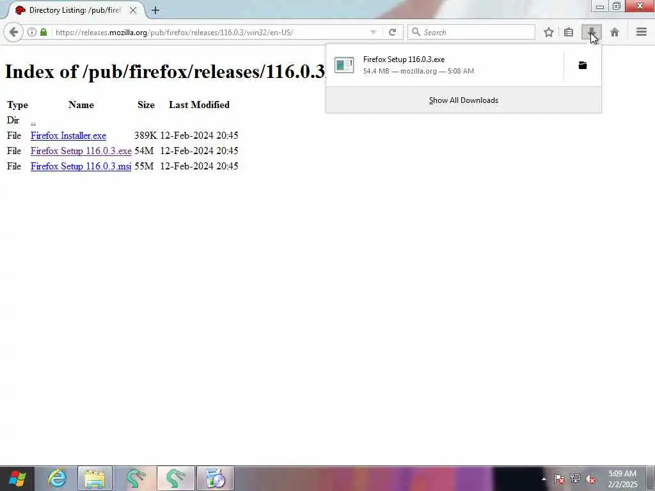This screenshot has width=655, height=491.
Task: Open the Windows Start menu
Action: (17, 478)
